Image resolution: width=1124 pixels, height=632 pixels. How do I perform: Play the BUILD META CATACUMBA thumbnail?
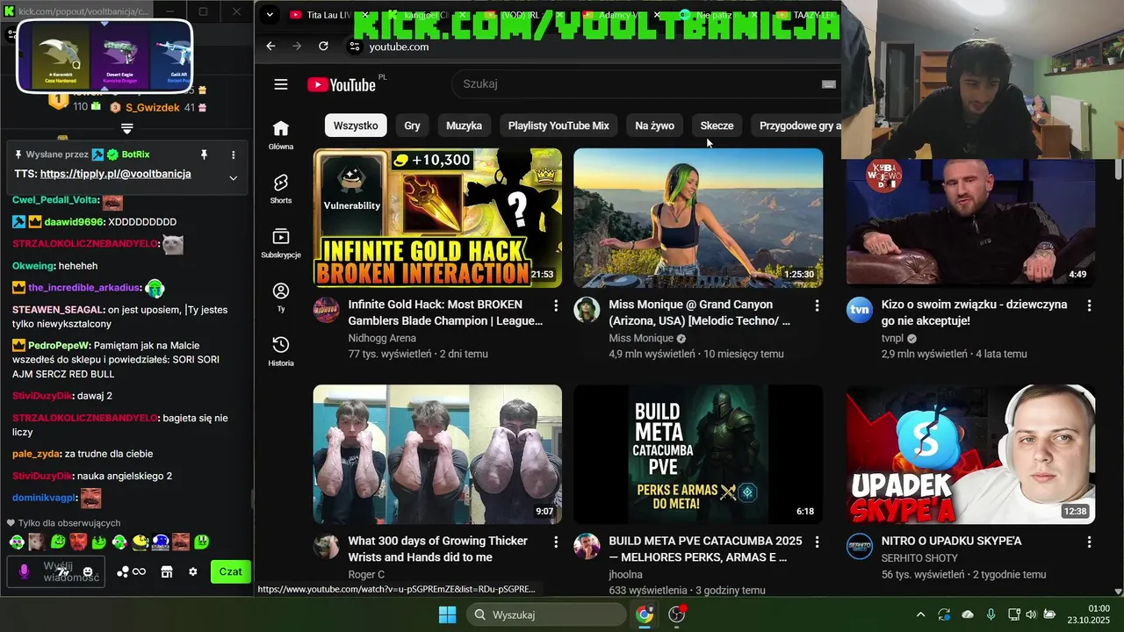(x=698, y=454)
